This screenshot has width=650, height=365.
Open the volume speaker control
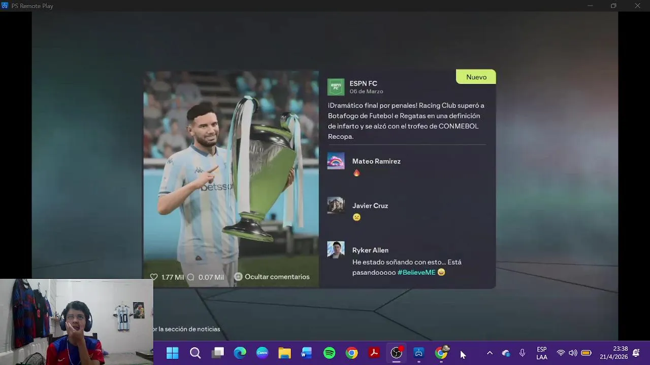[x=573, y=353]
